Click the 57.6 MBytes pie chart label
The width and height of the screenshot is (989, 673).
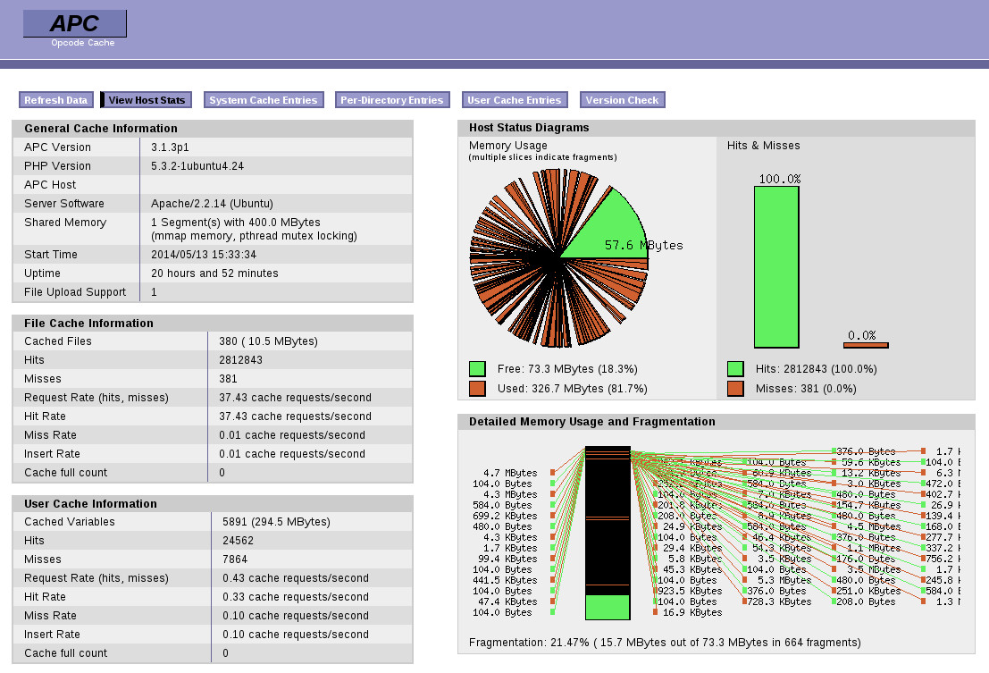pyautogui.click(x=644, y=245)
